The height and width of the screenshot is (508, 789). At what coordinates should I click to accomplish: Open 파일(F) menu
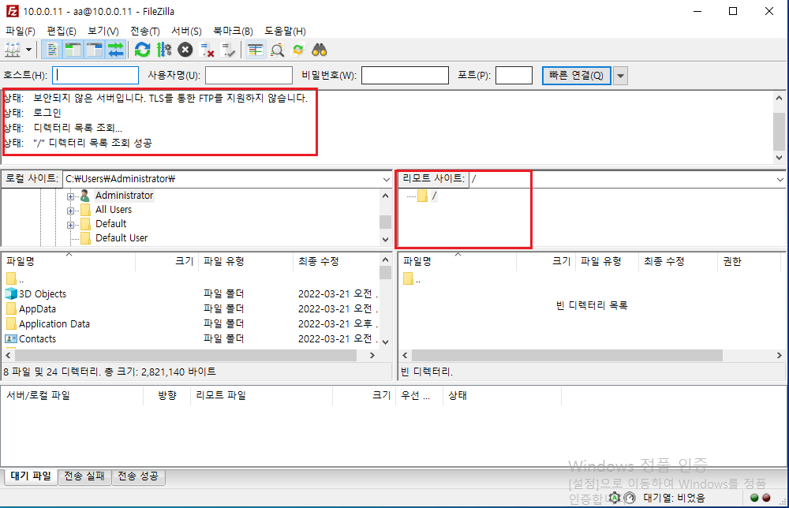(21, 32)
